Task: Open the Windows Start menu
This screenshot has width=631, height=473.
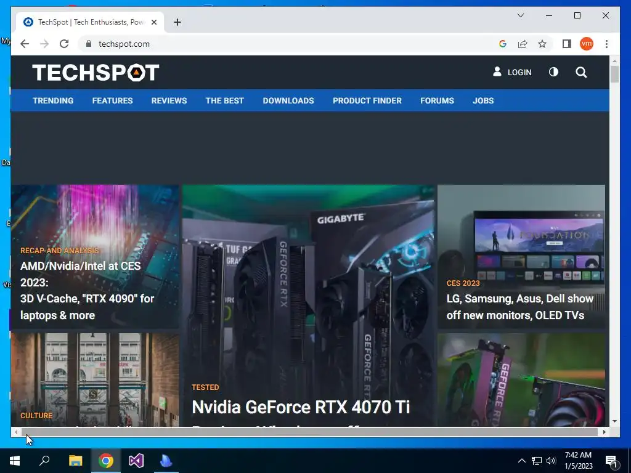Action: [x=15, y=461]
